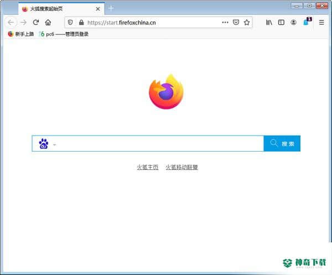Image resolution: width=332 pixels, height=275 pixels.
Task: Maximize the Firefox window
Action: 309,6
